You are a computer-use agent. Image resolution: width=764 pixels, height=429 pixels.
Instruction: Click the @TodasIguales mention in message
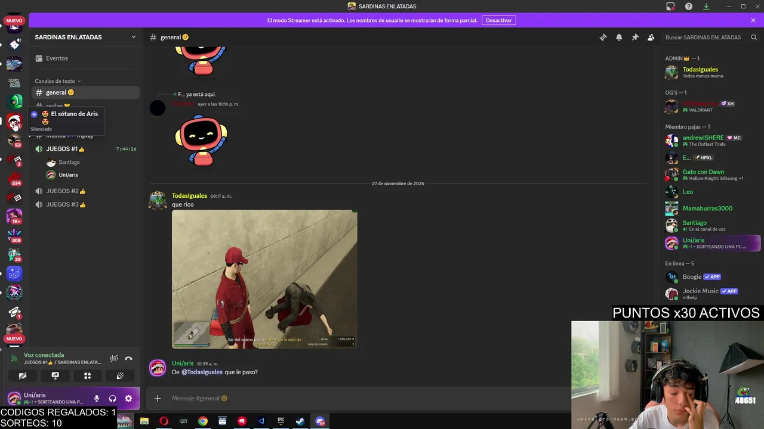pos(202,372)
